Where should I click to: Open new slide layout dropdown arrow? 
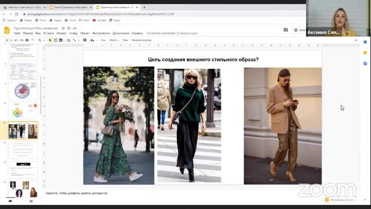11,40
